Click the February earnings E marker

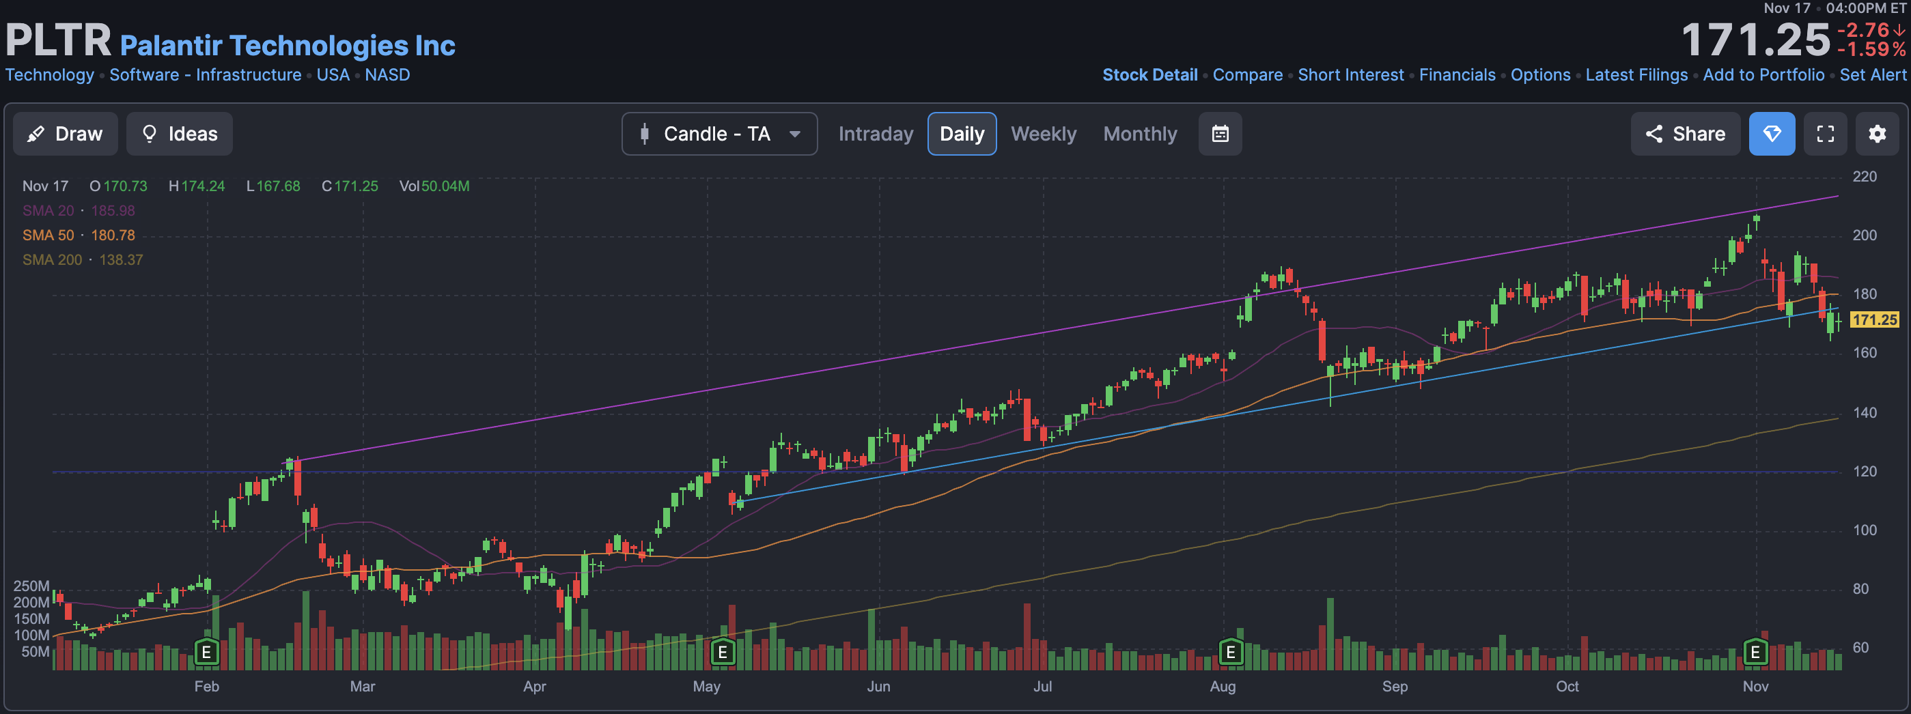(206, 652)
